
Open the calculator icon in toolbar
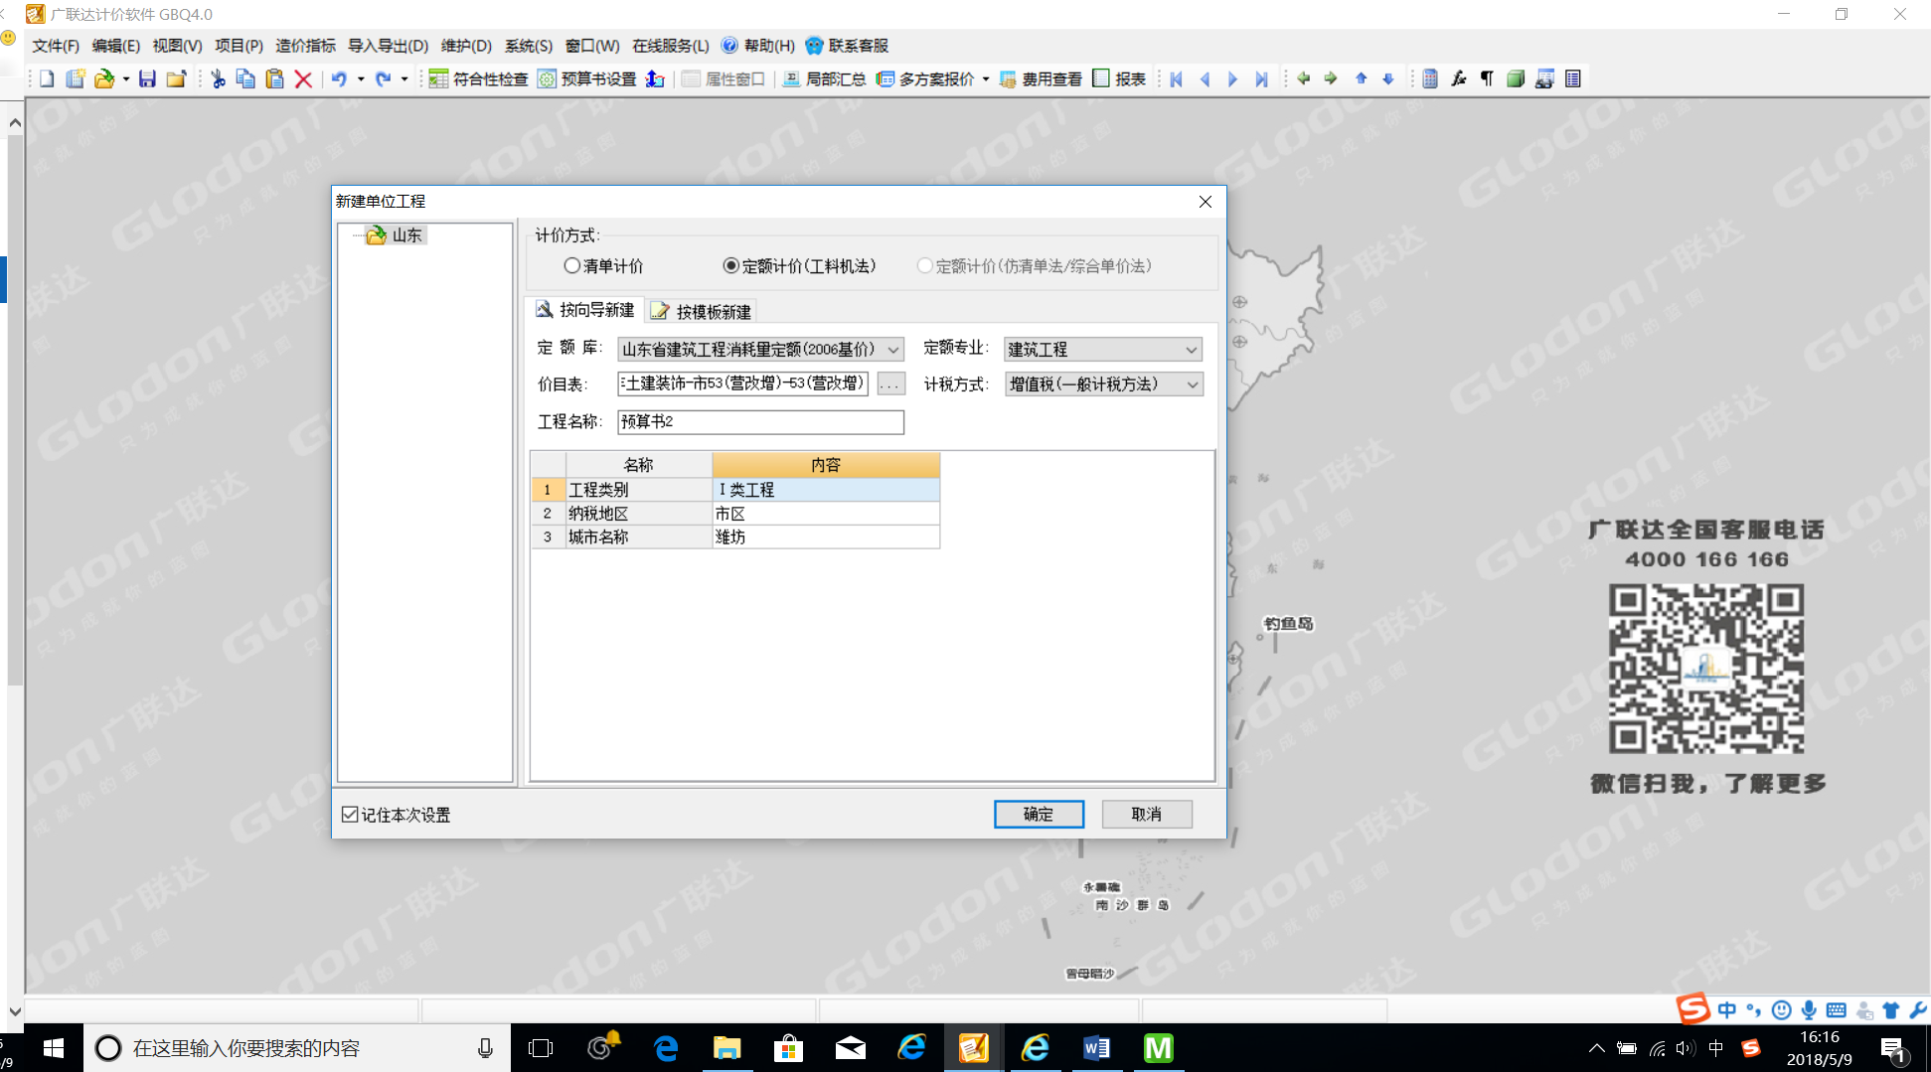[1430, 79]
